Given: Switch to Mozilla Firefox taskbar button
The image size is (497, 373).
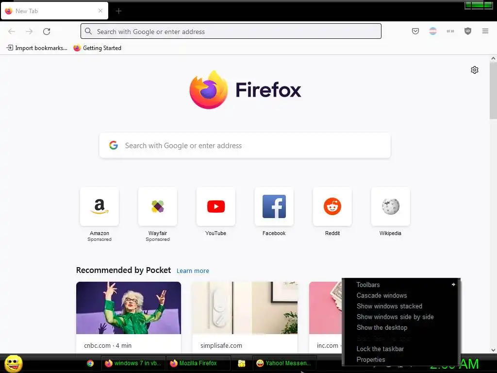Looking at the screenshot, I should tap(199, 363).
